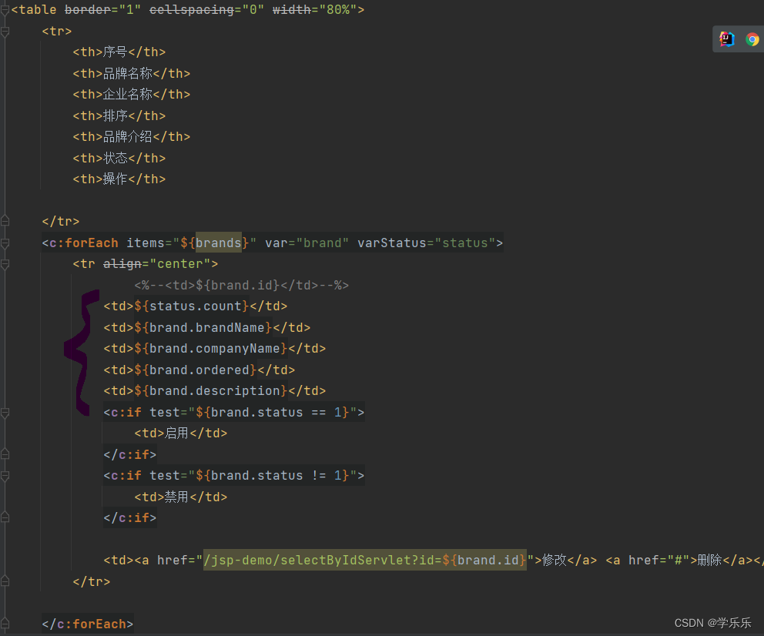Click varStatus="status" attribute
The height and width of the screenshot is (636, 764).
pos(427,243)
